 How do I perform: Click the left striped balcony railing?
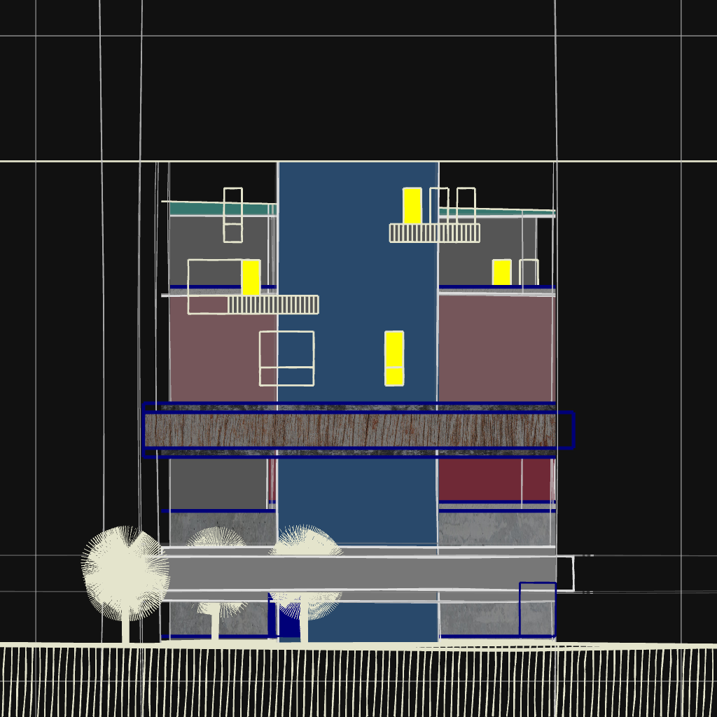tap(273, 305)
